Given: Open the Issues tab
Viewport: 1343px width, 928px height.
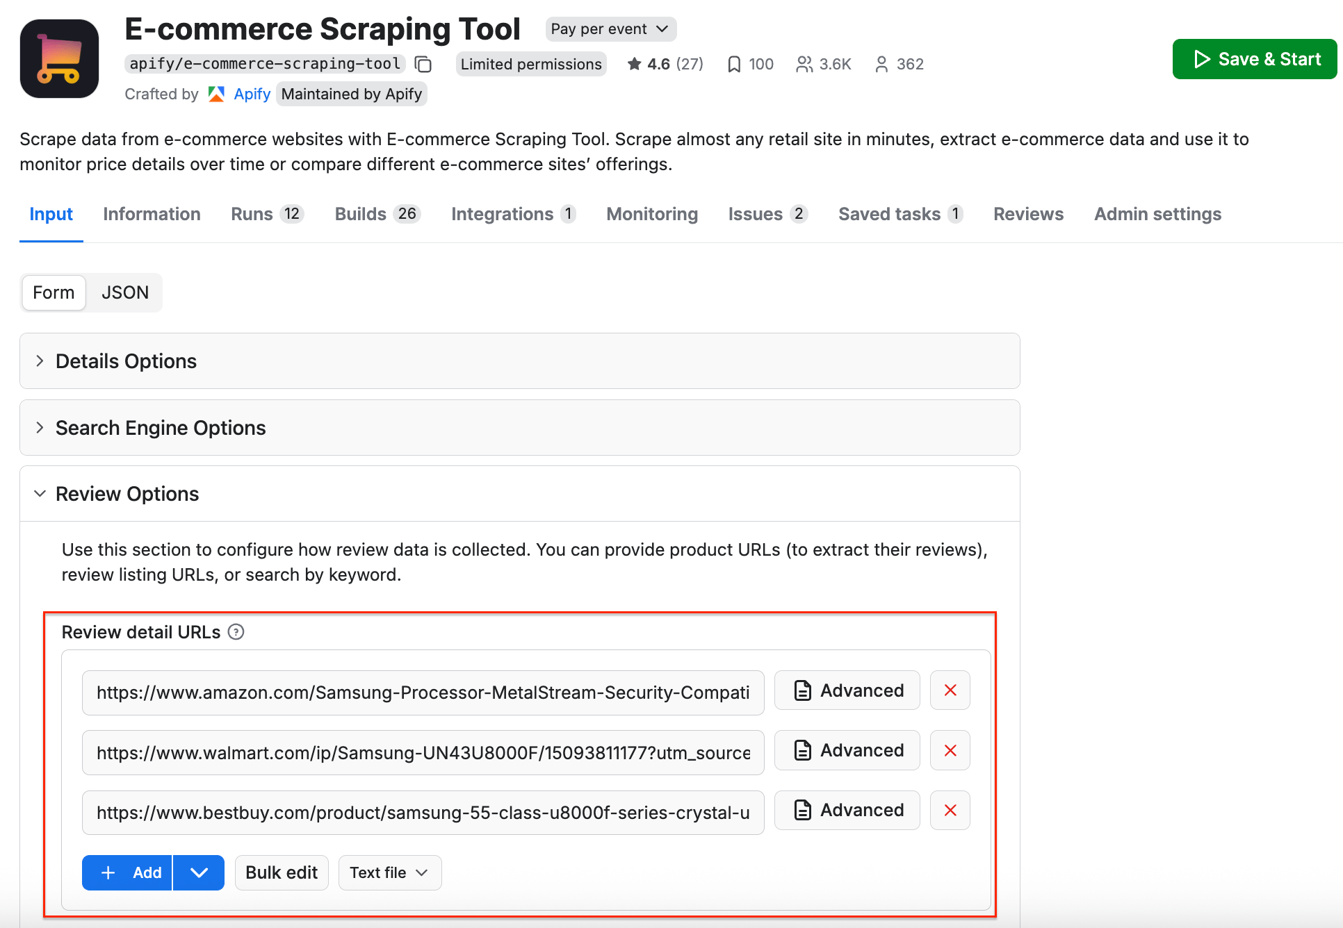Looking at the screenshot, I should tap(756, 214).
